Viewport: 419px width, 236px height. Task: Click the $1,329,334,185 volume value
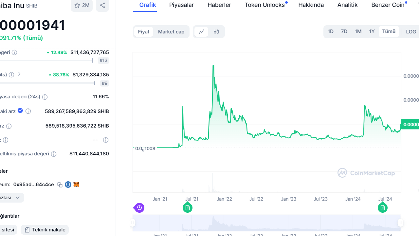[91, 75]
